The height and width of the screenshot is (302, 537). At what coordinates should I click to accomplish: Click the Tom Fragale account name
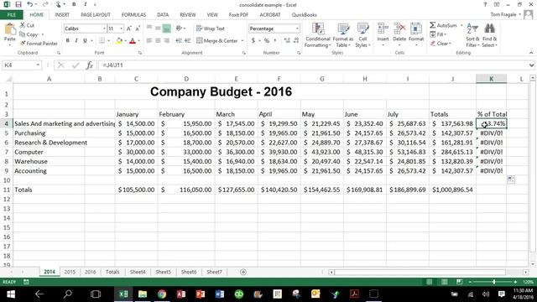point(503,15)
